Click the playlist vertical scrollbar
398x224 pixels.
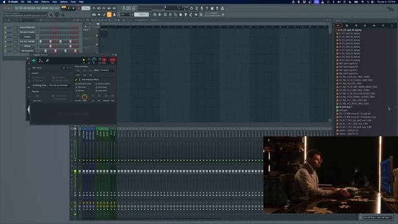tap(330, 73)
